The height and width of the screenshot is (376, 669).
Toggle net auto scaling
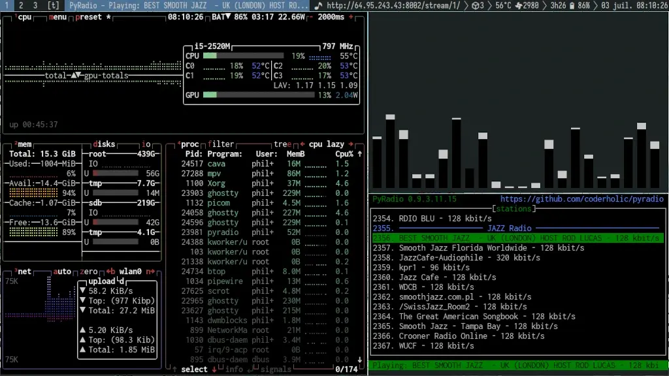pyautogui.click(x=62, y=272)
